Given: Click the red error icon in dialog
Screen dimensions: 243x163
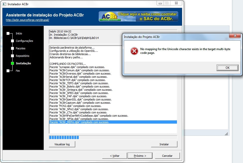Looking at the screenshot, I should pyautogui.click(x=134, y=51).
